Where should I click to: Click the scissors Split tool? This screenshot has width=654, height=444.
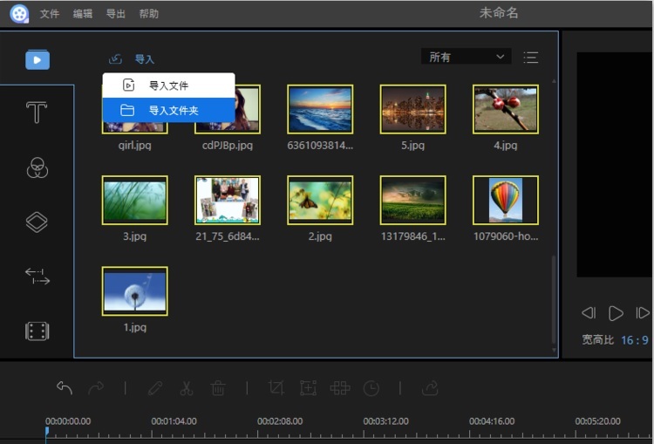(x=187, y=388)
